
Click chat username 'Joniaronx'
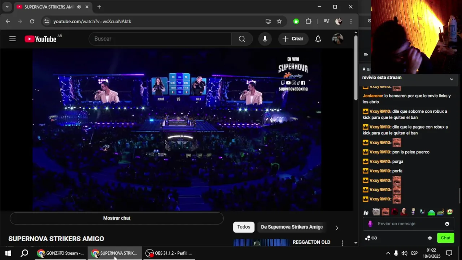[x=372, y=96]
